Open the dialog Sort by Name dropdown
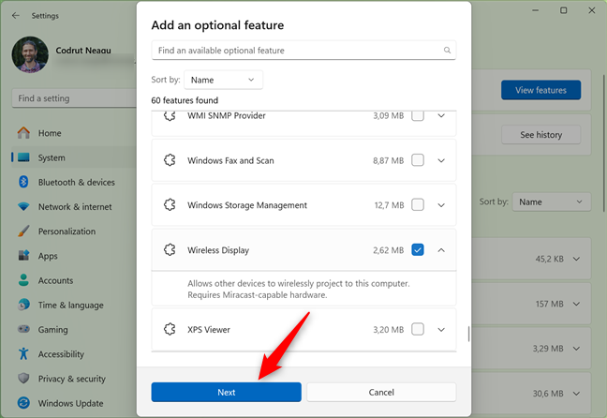The image size is (607, 418). click(x=223, y=80)
